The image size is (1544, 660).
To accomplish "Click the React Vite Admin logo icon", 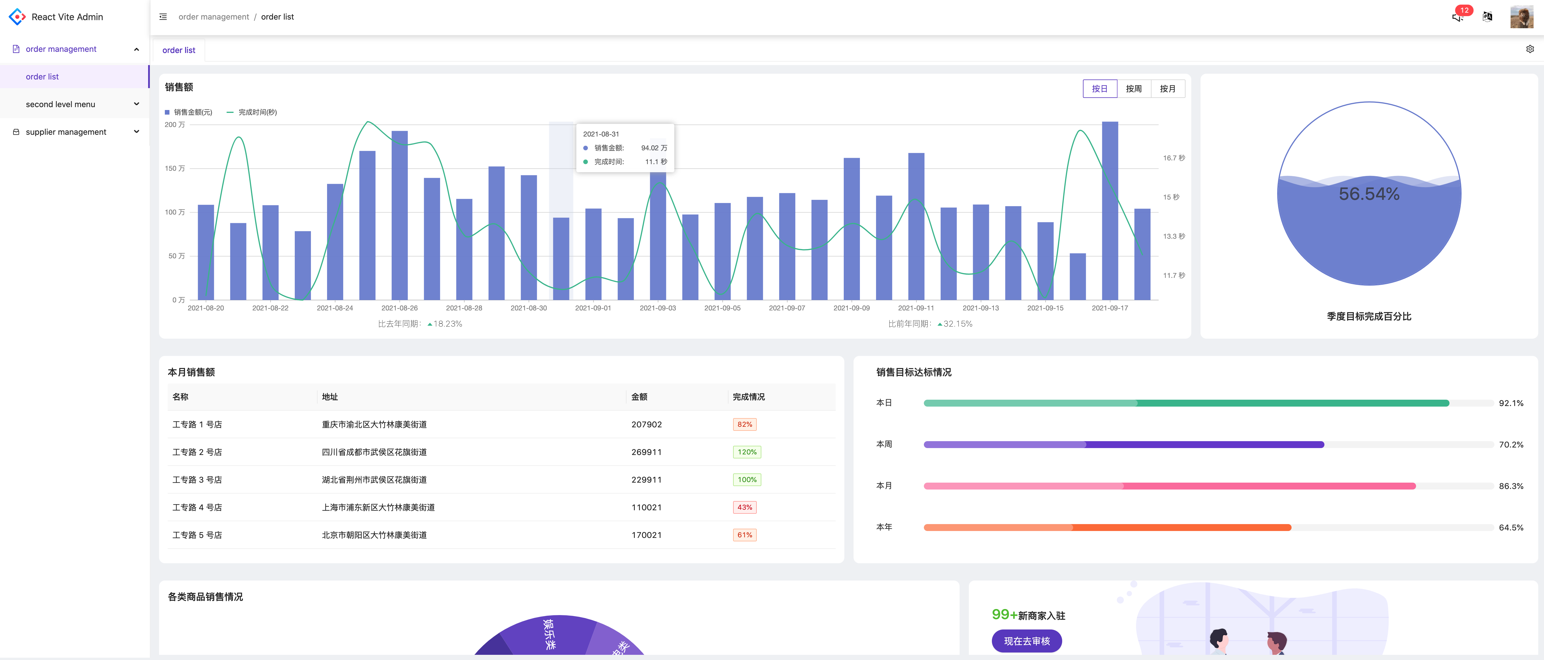I will 17,17.
